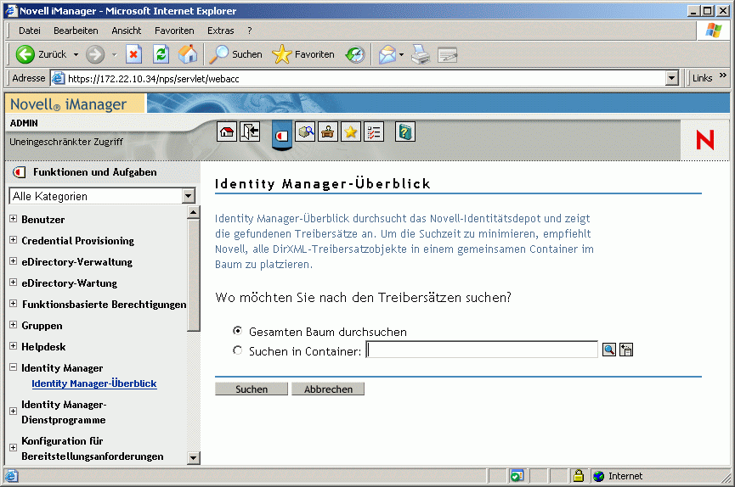Expand the Benutzer category
The height and width of the screenshot is (487, 735).
(x=13, y=219)
